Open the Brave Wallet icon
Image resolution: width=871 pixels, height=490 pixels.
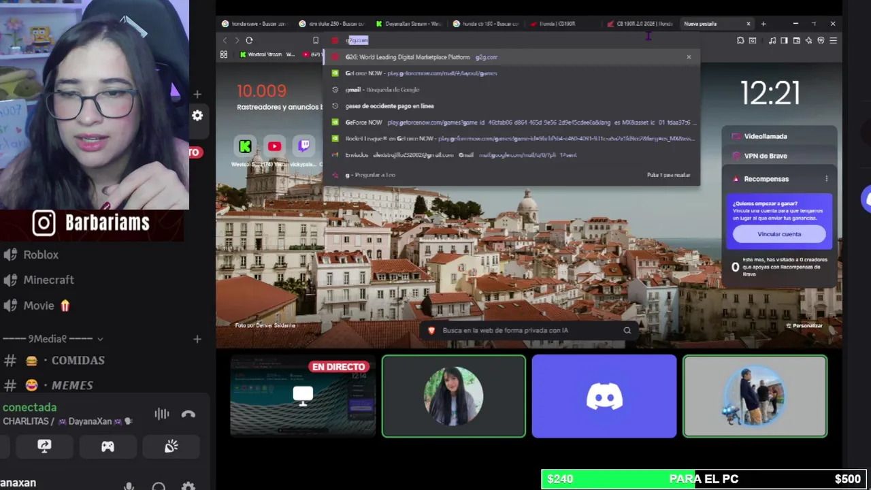pyautogui.click(x=797, y=41)
